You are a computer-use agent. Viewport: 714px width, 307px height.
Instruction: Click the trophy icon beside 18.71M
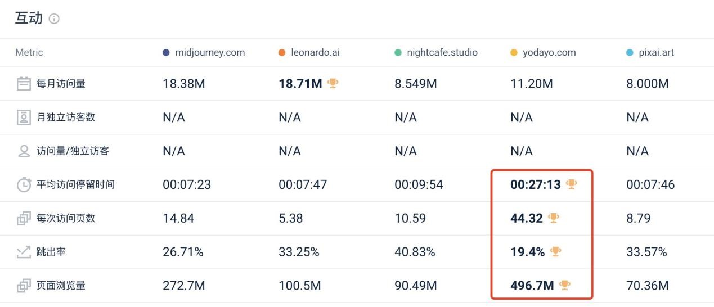[333, 83]
